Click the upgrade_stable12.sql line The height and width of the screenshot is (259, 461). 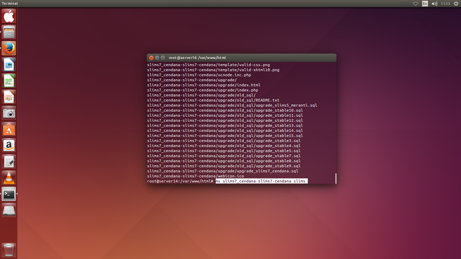point(225,120)
